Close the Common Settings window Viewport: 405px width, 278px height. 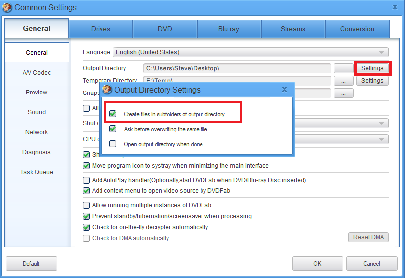[395, 7]
